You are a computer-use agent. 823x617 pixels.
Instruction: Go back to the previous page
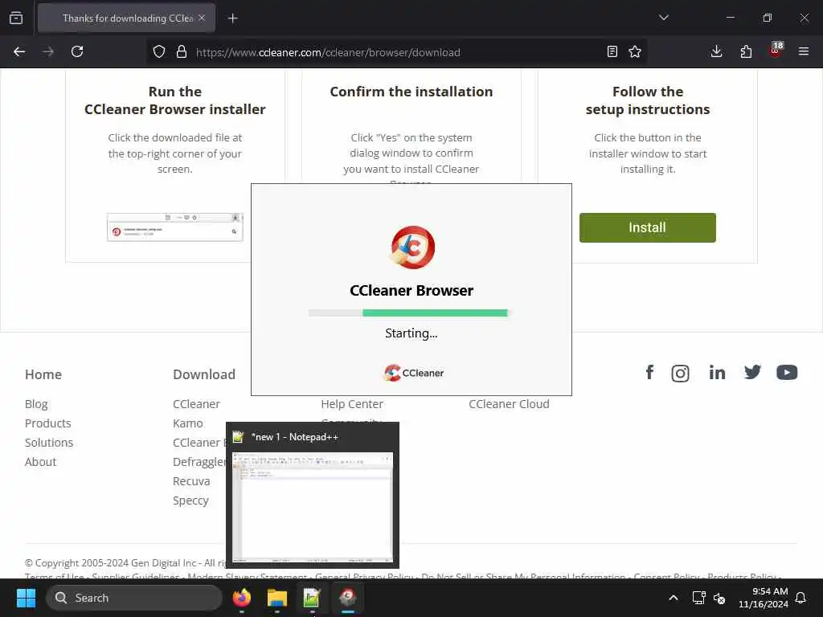tap(19, 51)
